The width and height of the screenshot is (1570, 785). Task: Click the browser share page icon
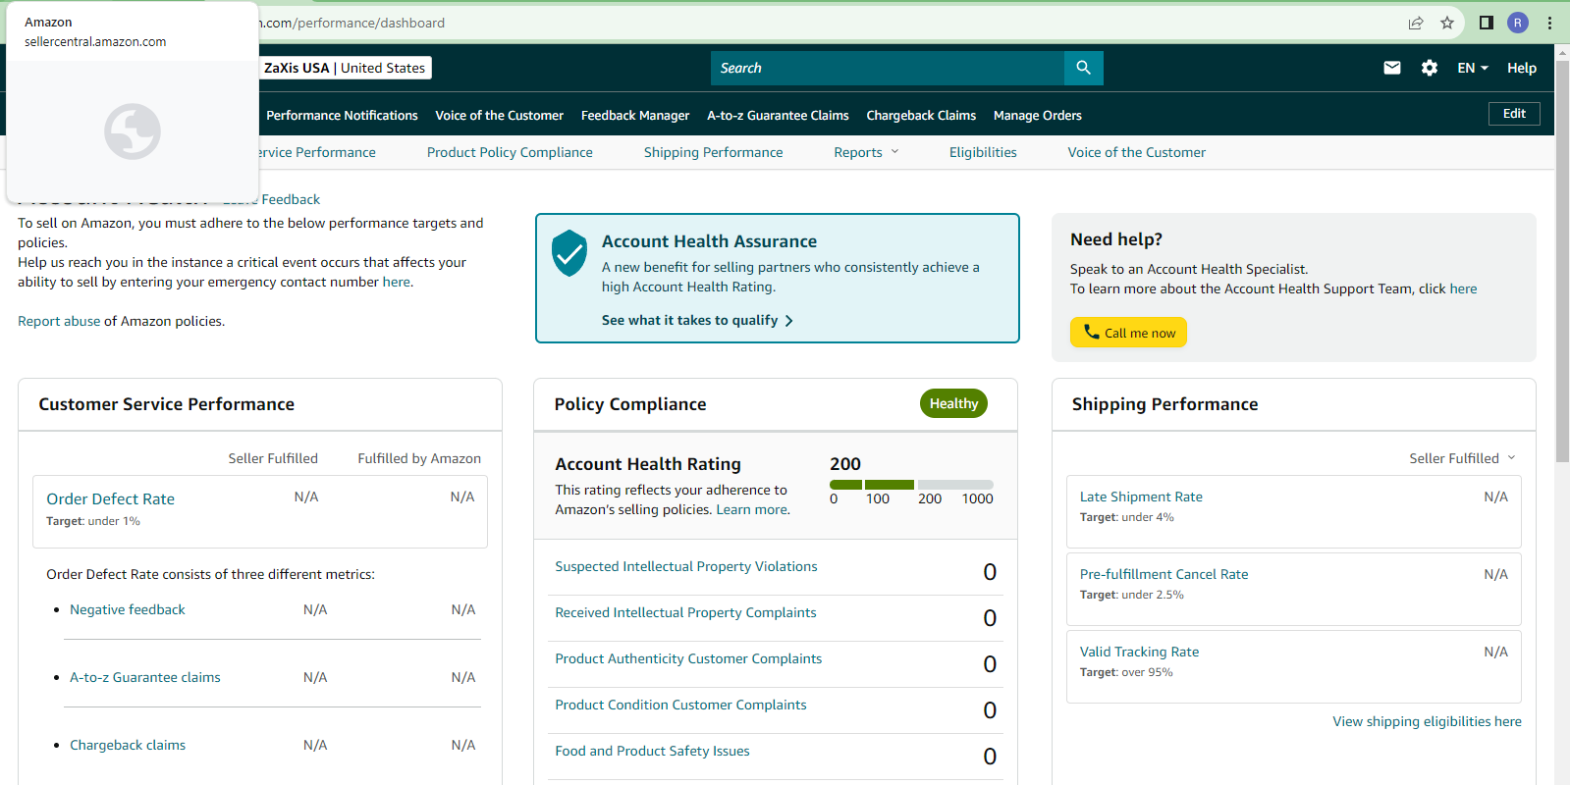click(x=1416, y=23)
